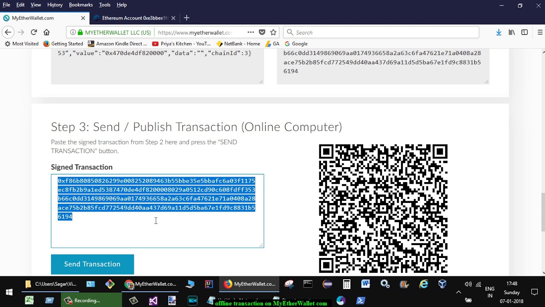Click the Send Transaction button
The image size is (545, 307).
pyautogui.click(x=92, y=264)
